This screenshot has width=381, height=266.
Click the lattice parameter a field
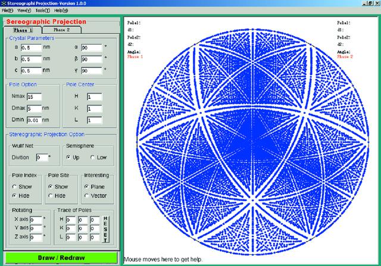coord(32,48)
